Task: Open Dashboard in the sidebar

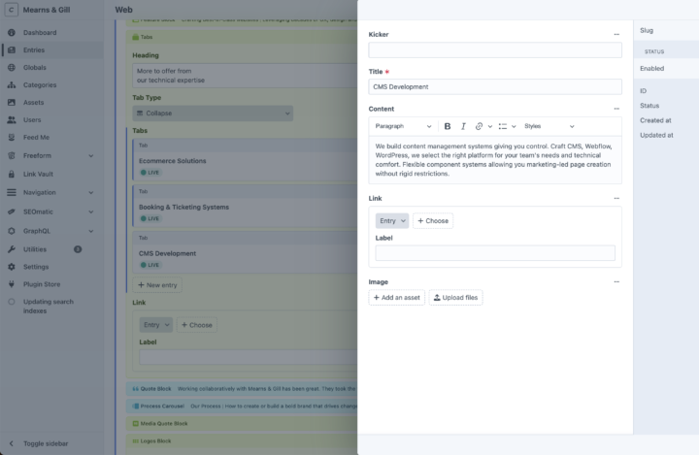Action: pyautogui.click(x=40, y=32)
